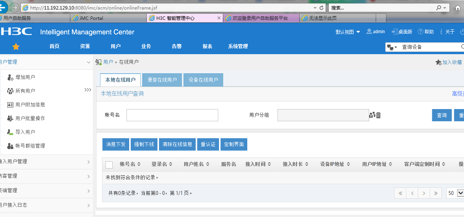Click the 加入收藏 star icon
The image size is (464, 217).
[438, 62]
